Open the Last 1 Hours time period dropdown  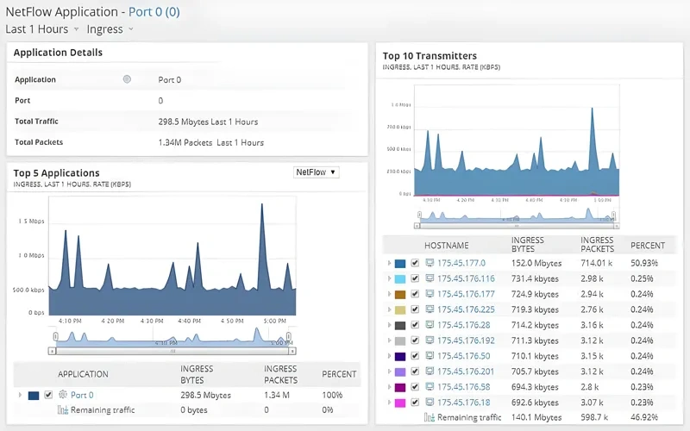pos(42,29)
